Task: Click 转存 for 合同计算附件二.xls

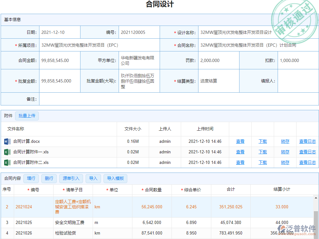Action: click(x=285, y=162)
